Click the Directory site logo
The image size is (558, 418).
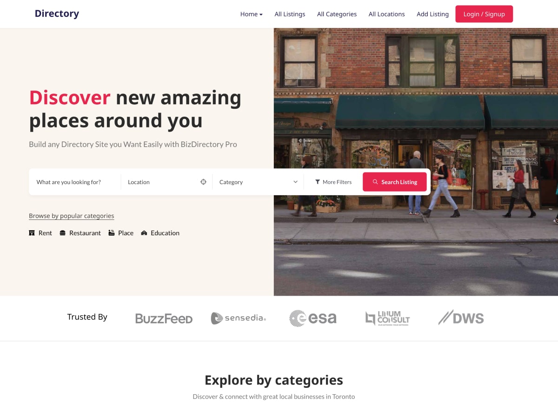click(57, 13)
